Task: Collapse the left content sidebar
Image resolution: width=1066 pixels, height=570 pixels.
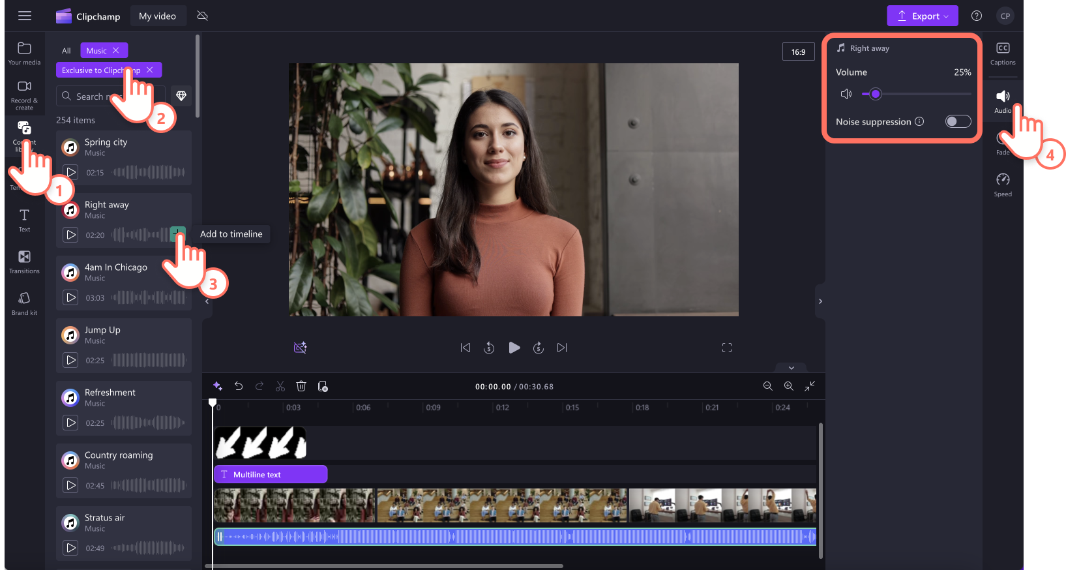Action: 207,301
